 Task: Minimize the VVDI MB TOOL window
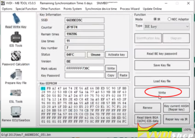pos(166,3)
